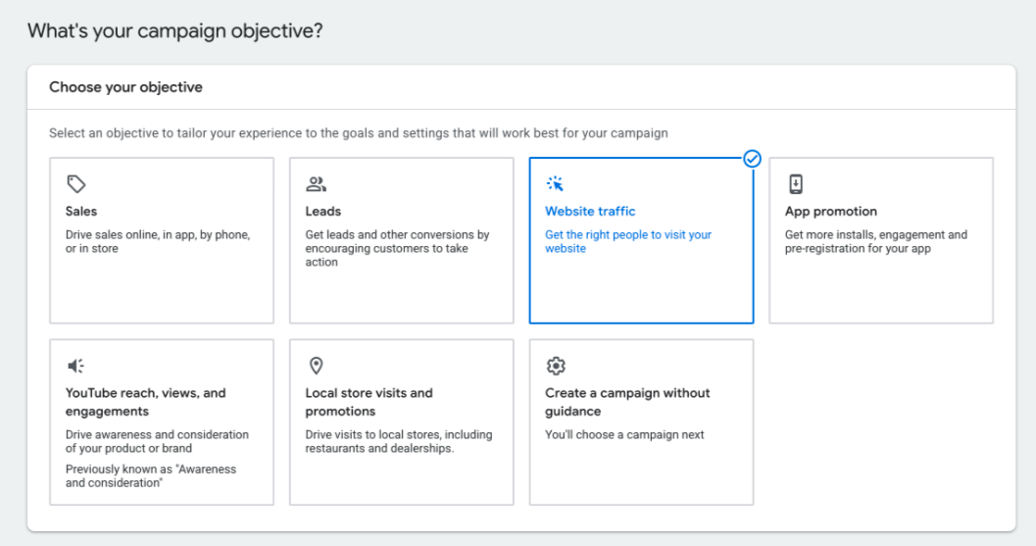Image resolution: width=1036 pixels, height=546 pixels.
Task: Choose the App promotion objective title
Action: pyautogui.click(x=831, y=212)
